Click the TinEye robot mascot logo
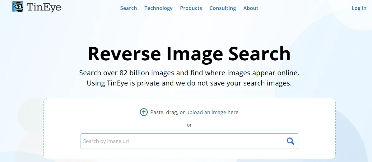 18,7
